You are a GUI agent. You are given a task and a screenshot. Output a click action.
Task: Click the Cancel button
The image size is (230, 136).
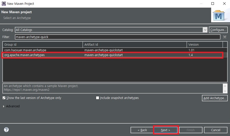216,130
